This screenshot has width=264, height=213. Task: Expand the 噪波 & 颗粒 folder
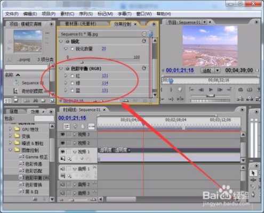pos(10,143)
